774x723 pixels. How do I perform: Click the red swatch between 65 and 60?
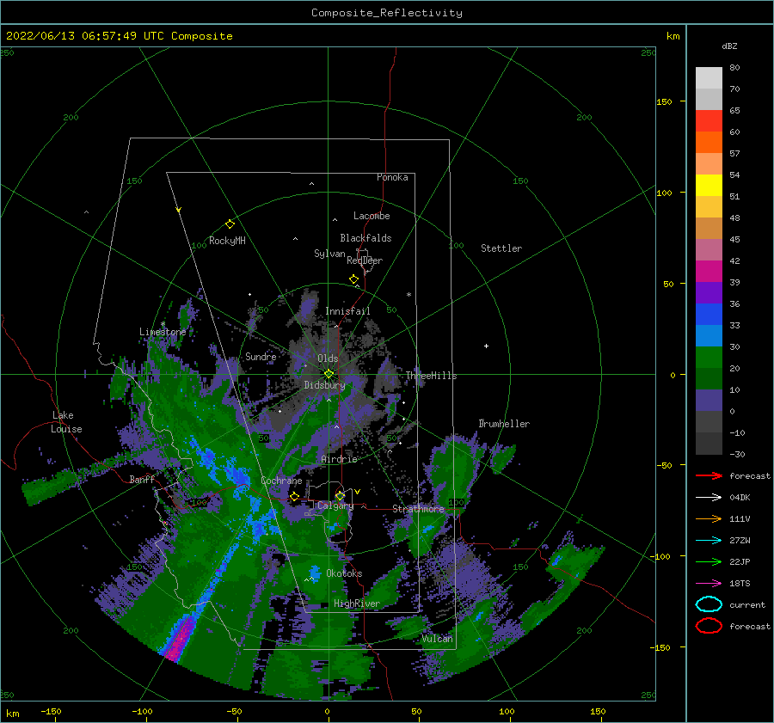point(709,120)
